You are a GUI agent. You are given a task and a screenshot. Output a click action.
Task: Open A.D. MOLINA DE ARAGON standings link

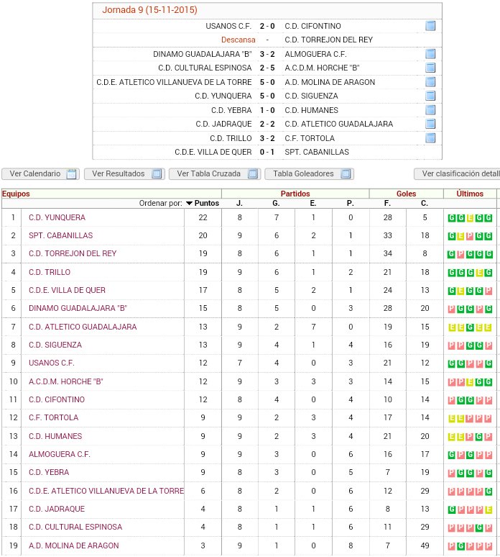[x=74, y=545]
